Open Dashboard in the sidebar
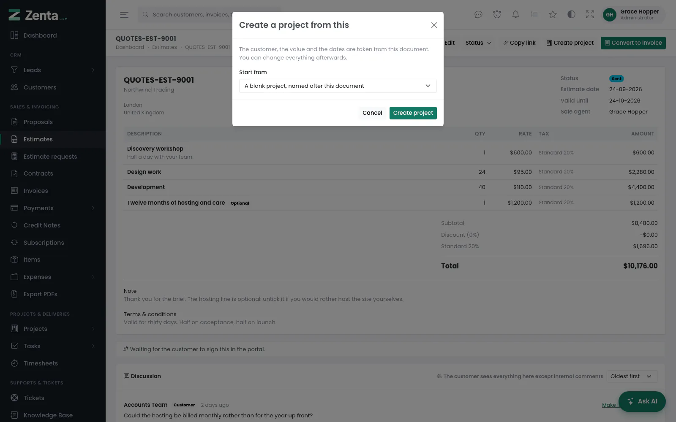 tap(53, 35)
